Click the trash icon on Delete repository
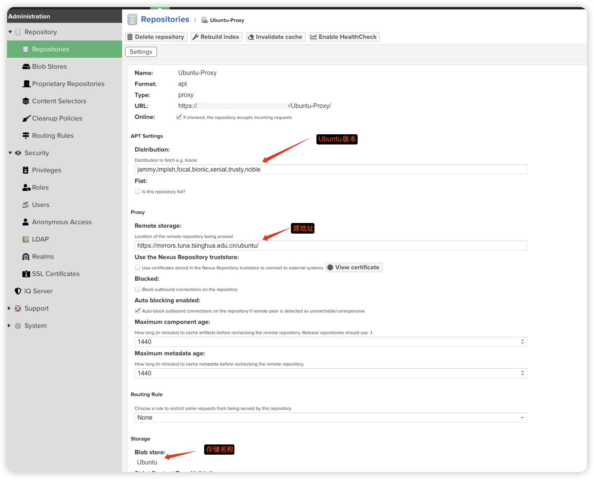 (x=130, y=37)
